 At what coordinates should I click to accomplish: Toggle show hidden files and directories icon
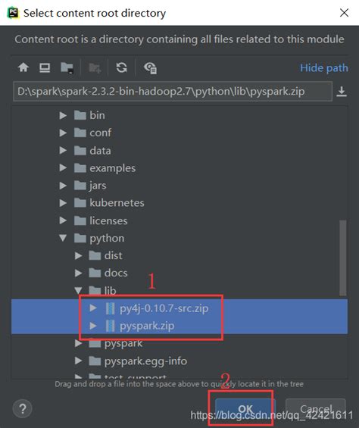150,67
